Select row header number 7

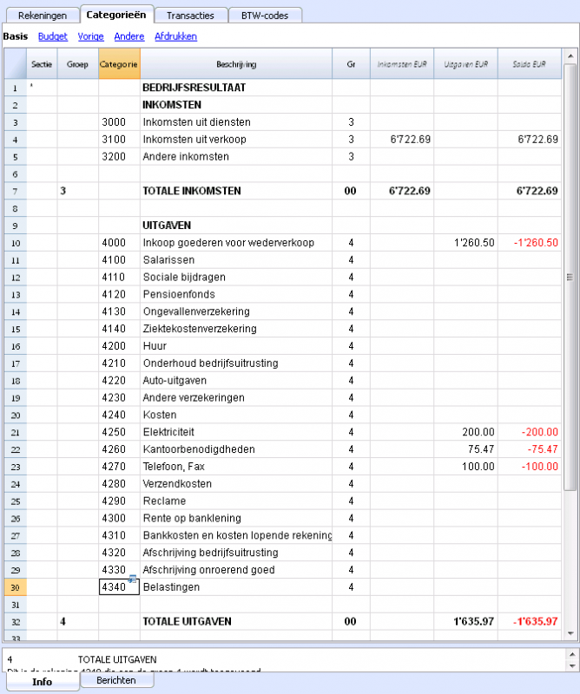coord(16,191)
